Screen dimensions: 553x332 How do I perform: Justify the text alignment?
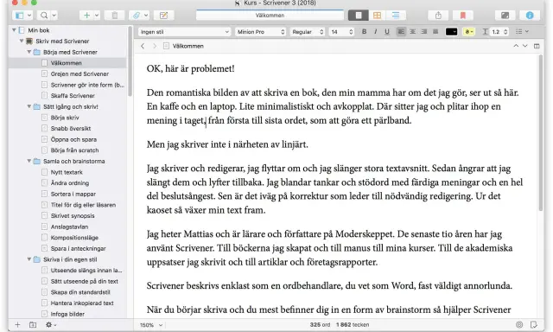point(435,32)
